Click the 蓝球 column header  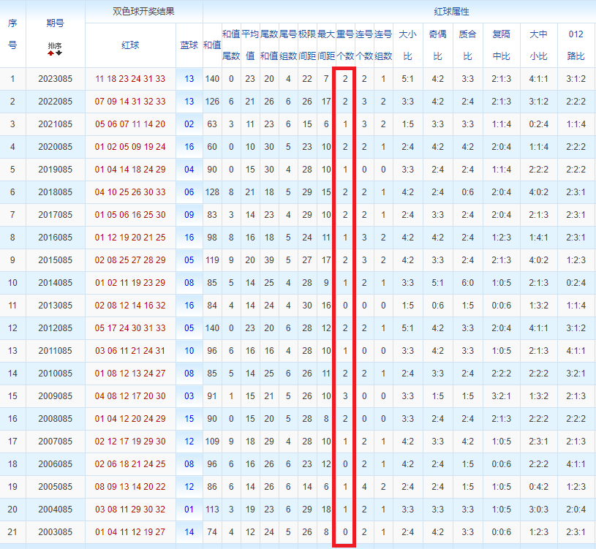coord(189,45)
